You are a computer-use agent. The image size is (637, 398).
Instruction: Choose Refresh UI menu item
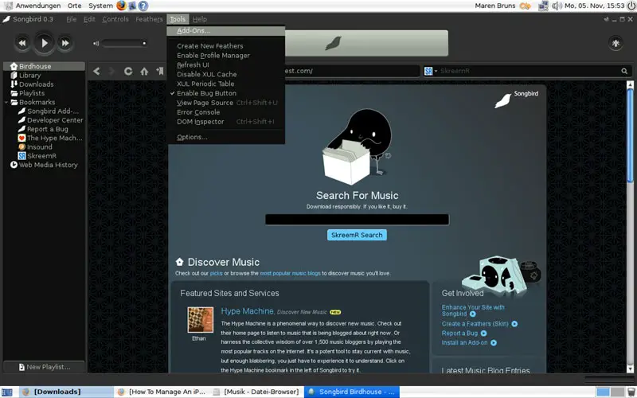(x=225, y=65)
